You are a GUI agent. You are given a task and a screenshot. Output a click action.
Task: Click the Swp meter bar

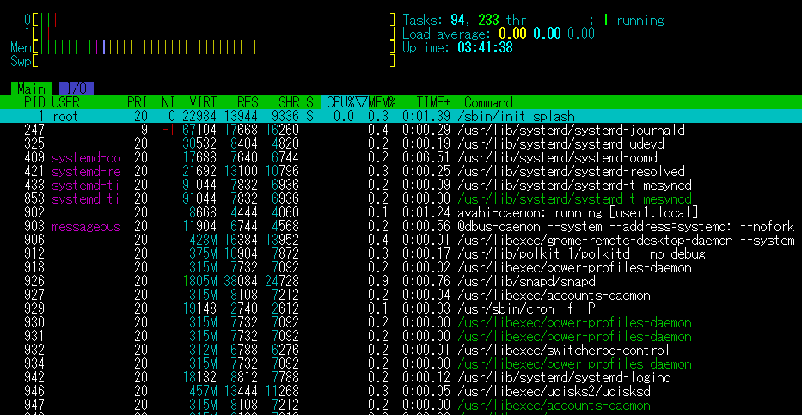(x=213, y=61)
